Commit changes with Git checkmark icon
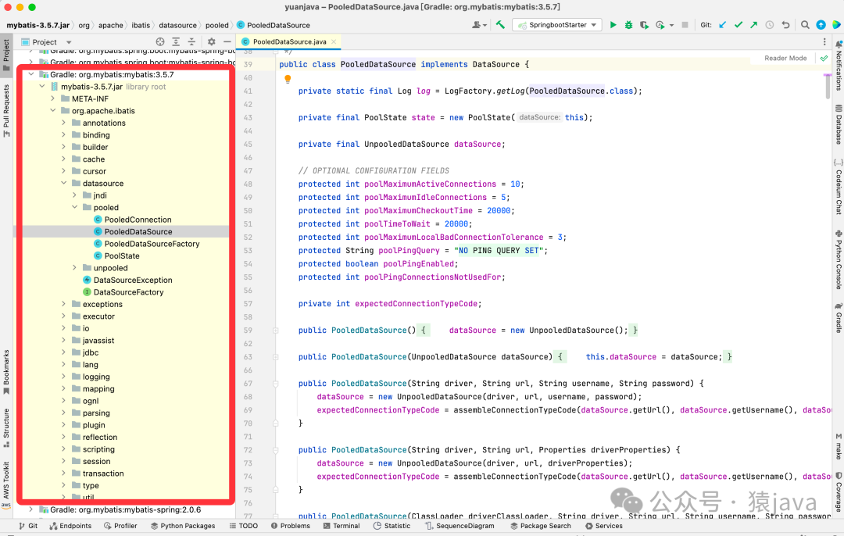 [738, 25]
